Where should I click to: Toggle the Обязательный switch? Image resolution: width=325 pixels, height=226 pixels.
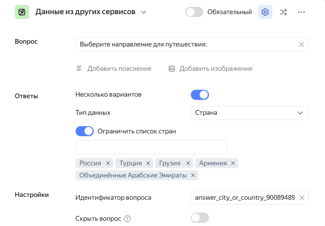(x=194, y=12)
